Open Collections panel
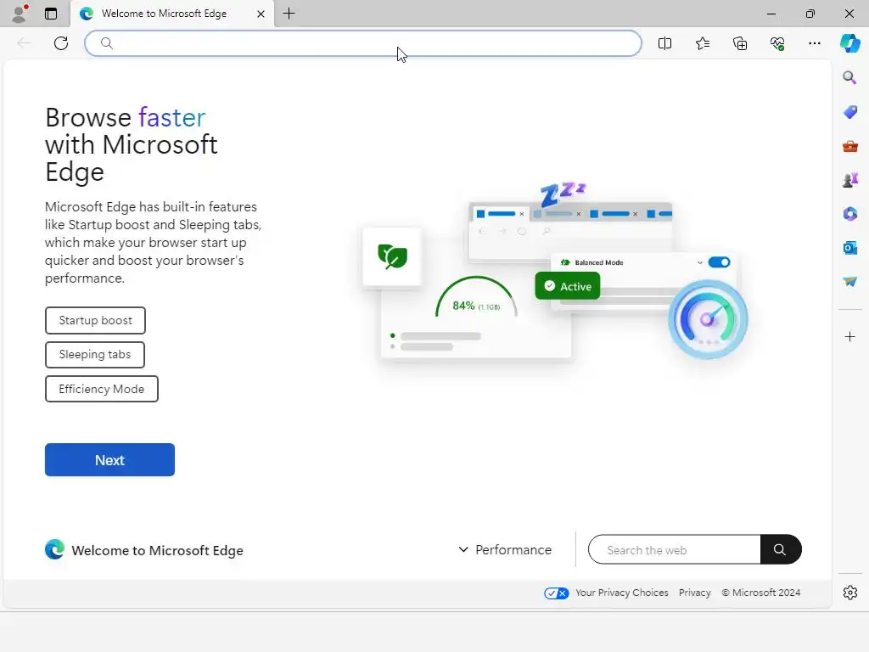The width and height of the screenshot is (869, 652). click(x=740, y=43)
